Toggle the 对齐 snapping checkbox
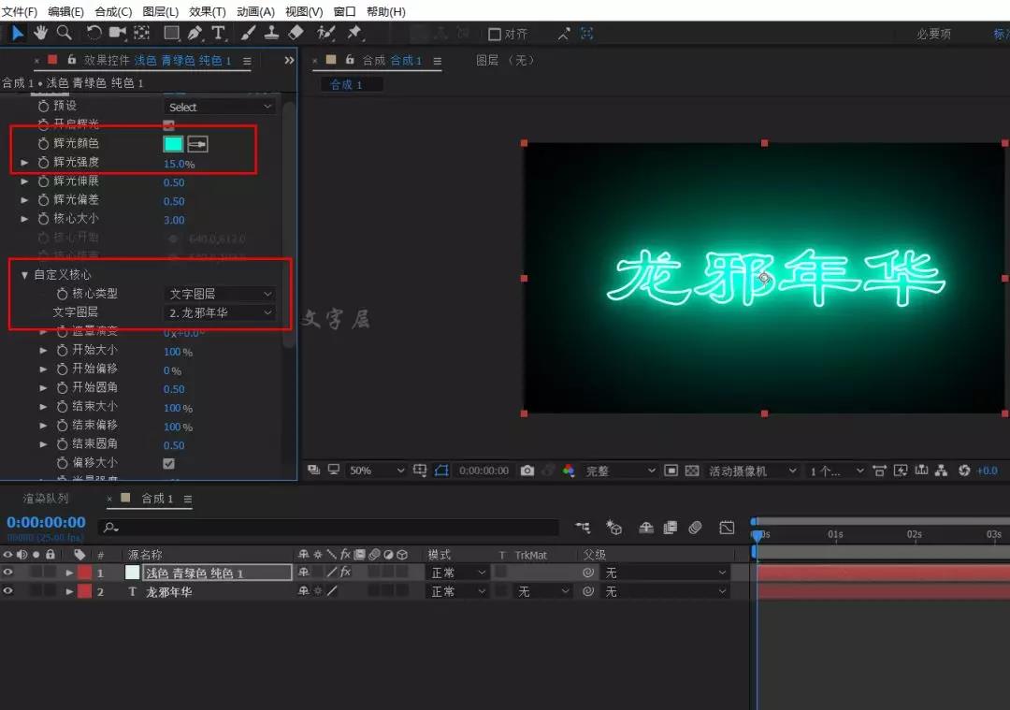This screenshot has width=1010, height=710. point(494,35)
